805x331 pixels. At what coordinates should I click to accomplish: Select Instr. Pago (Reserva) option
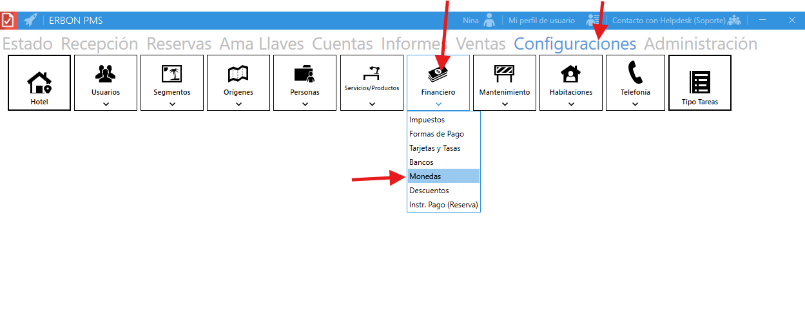[x=443, y=205]
